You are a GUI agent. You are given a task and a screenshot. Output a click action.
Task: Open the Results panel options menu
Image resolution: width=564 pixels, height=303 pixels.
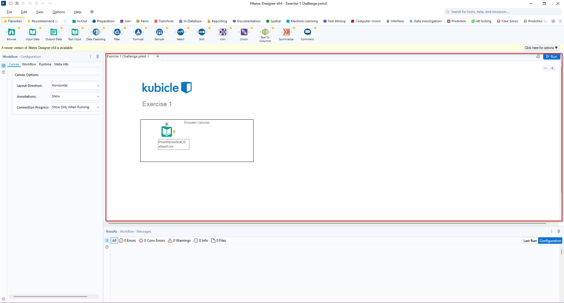552,231
